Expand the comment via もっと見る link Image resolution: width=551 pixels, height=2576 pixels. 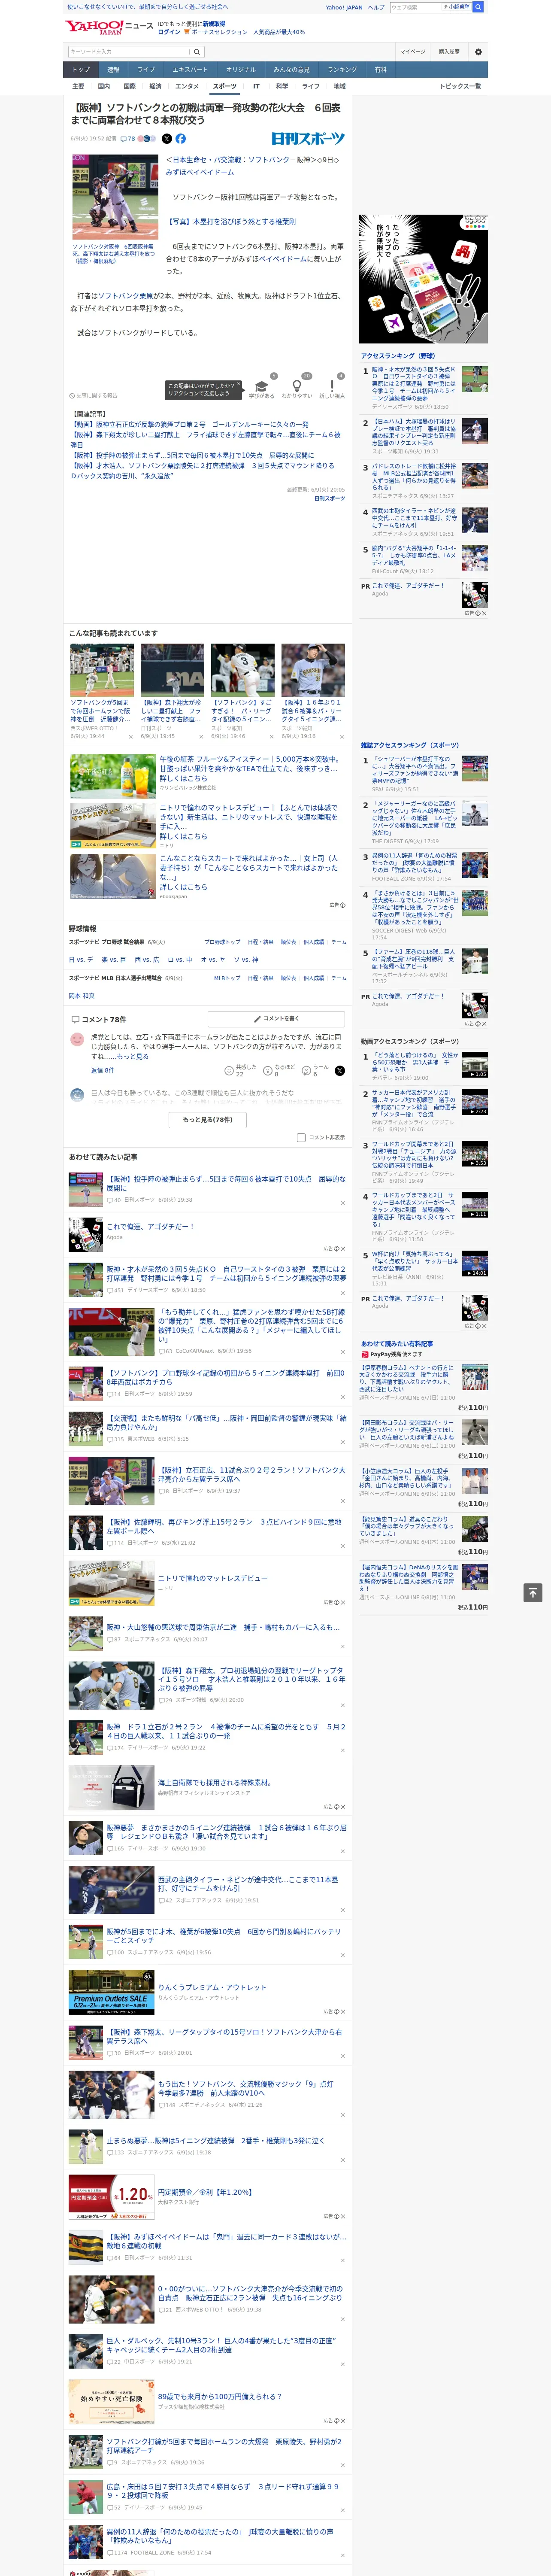(x=133, y=1056)
